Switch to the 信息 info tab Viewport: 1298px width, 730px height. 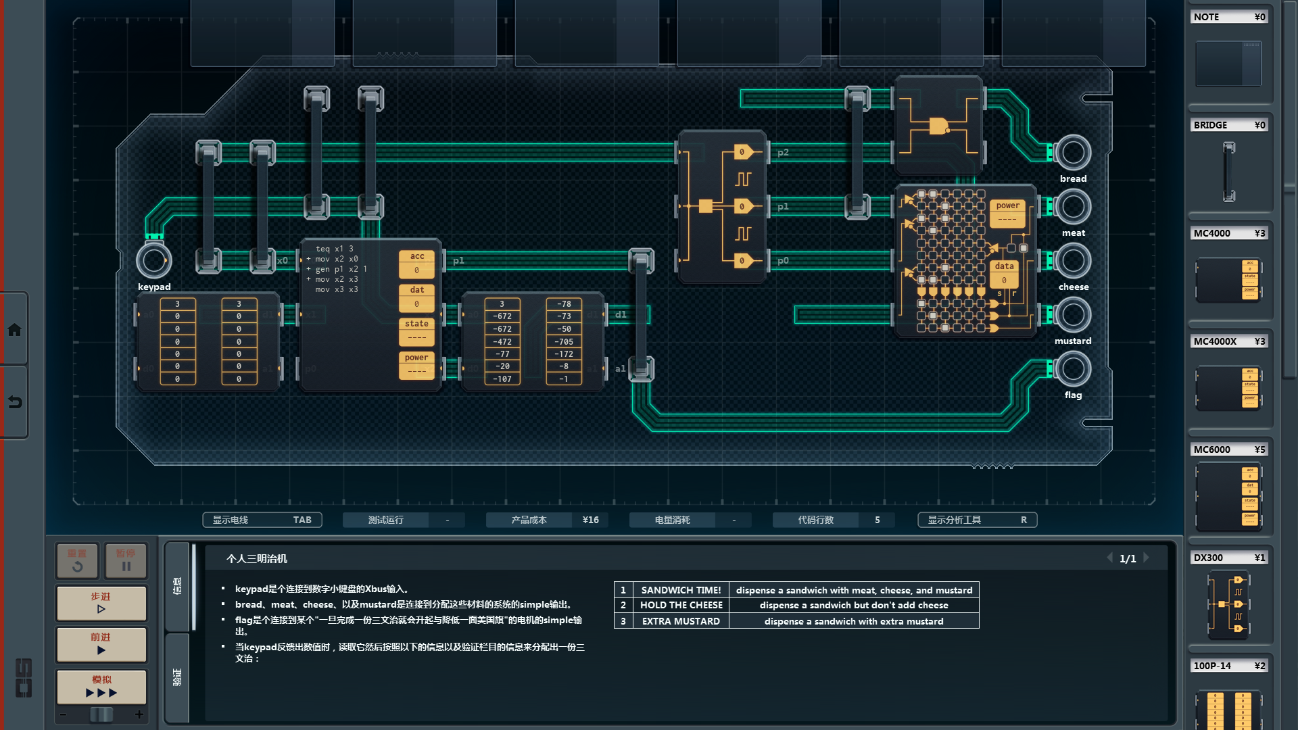[x=177, y=585]
